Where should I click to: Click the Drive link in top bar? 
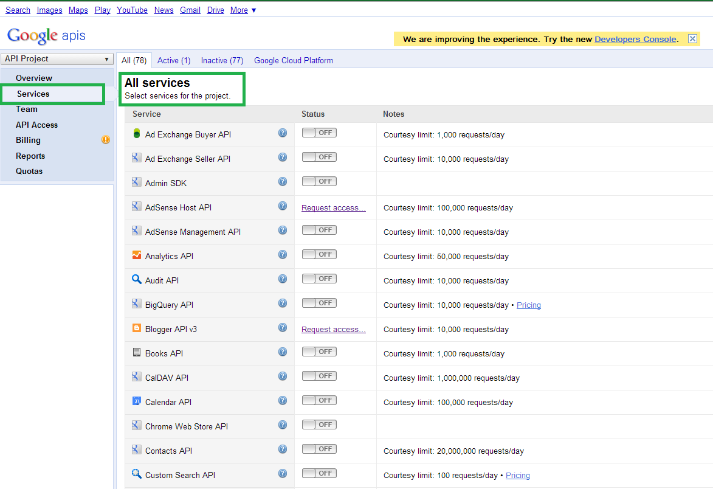[x=216, y=10]
